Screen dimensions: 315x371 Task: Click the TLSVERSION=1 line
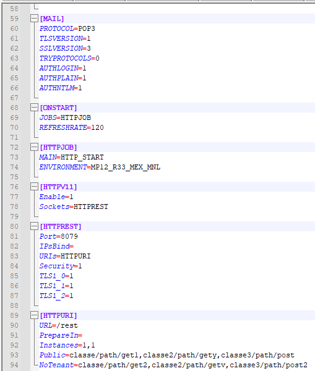tap(65, 38)
